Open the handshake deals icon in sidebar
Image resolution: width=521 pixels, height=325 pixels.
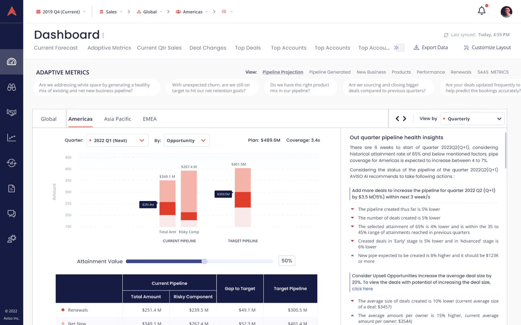click(x=11, y=113)
